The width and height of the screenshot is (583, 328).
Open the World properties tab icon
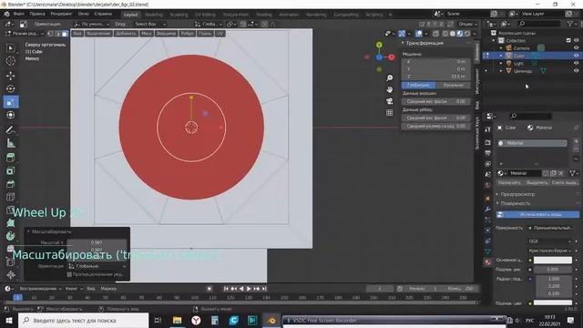click(488, 185)
